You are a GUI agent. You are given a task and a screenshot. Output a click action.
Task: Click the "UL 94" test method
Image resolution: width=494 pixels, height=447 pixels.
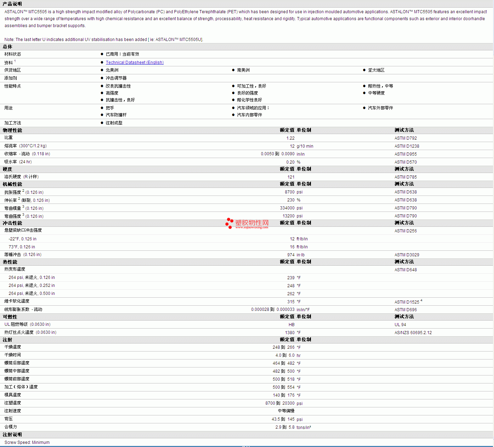(400, 325)
